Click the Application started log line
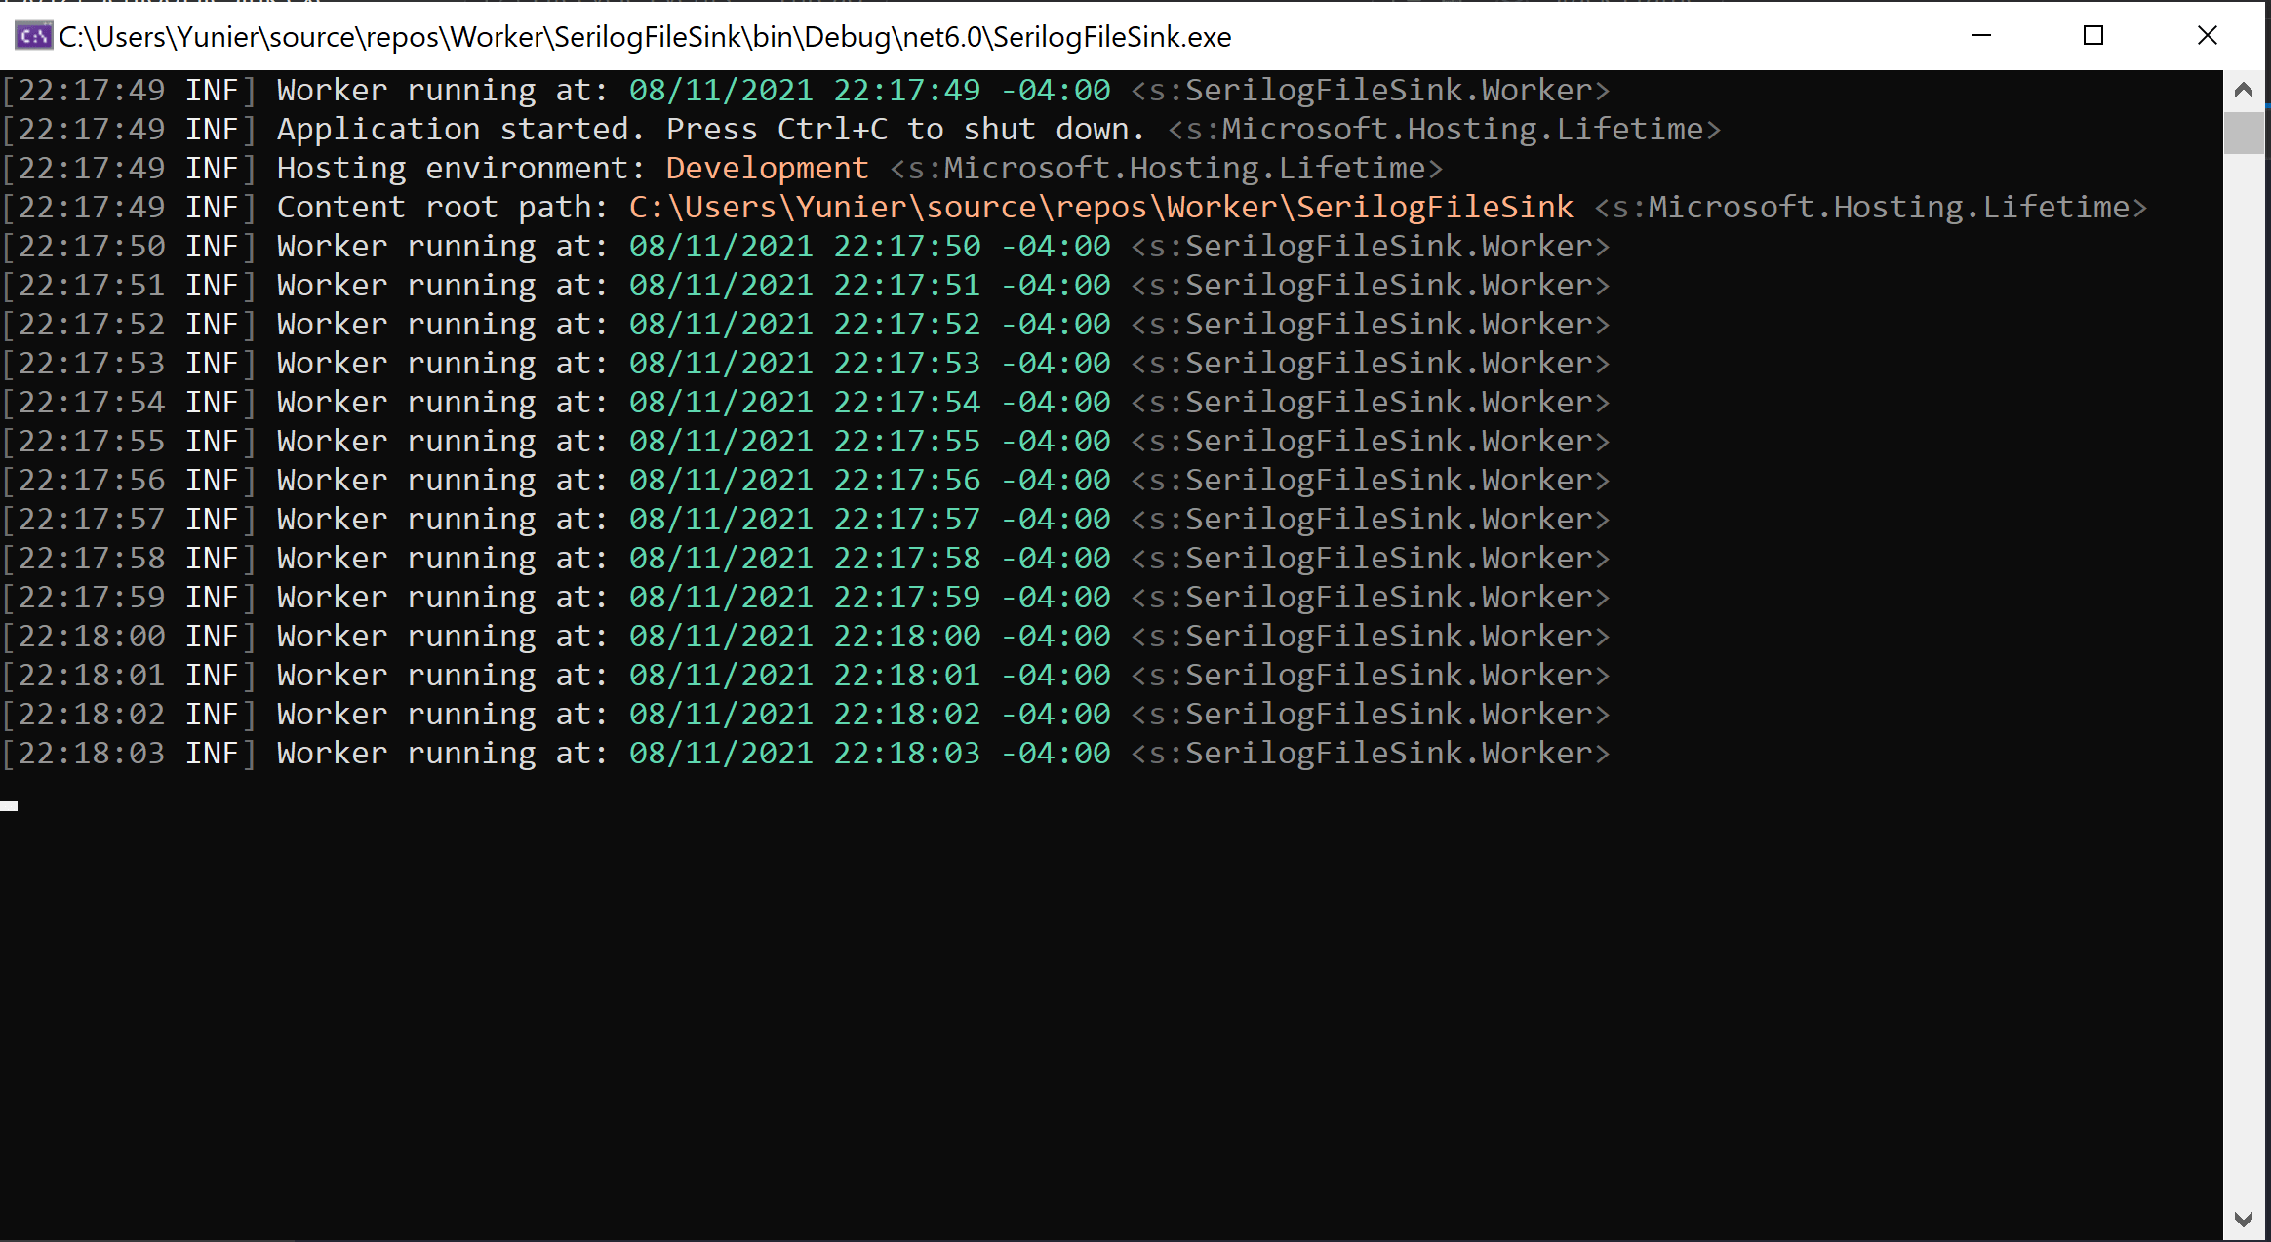 point(711,128)
